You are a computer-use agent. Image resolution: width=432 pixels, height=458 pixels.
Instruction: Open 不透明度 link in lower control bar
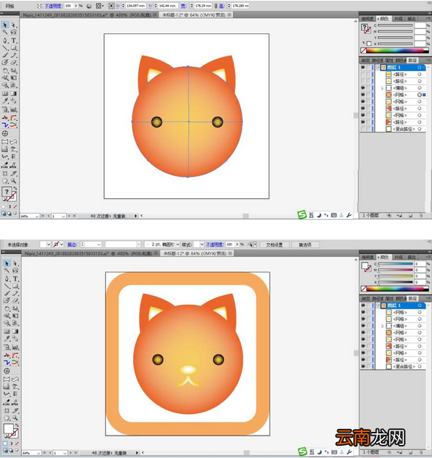[215, 245]
